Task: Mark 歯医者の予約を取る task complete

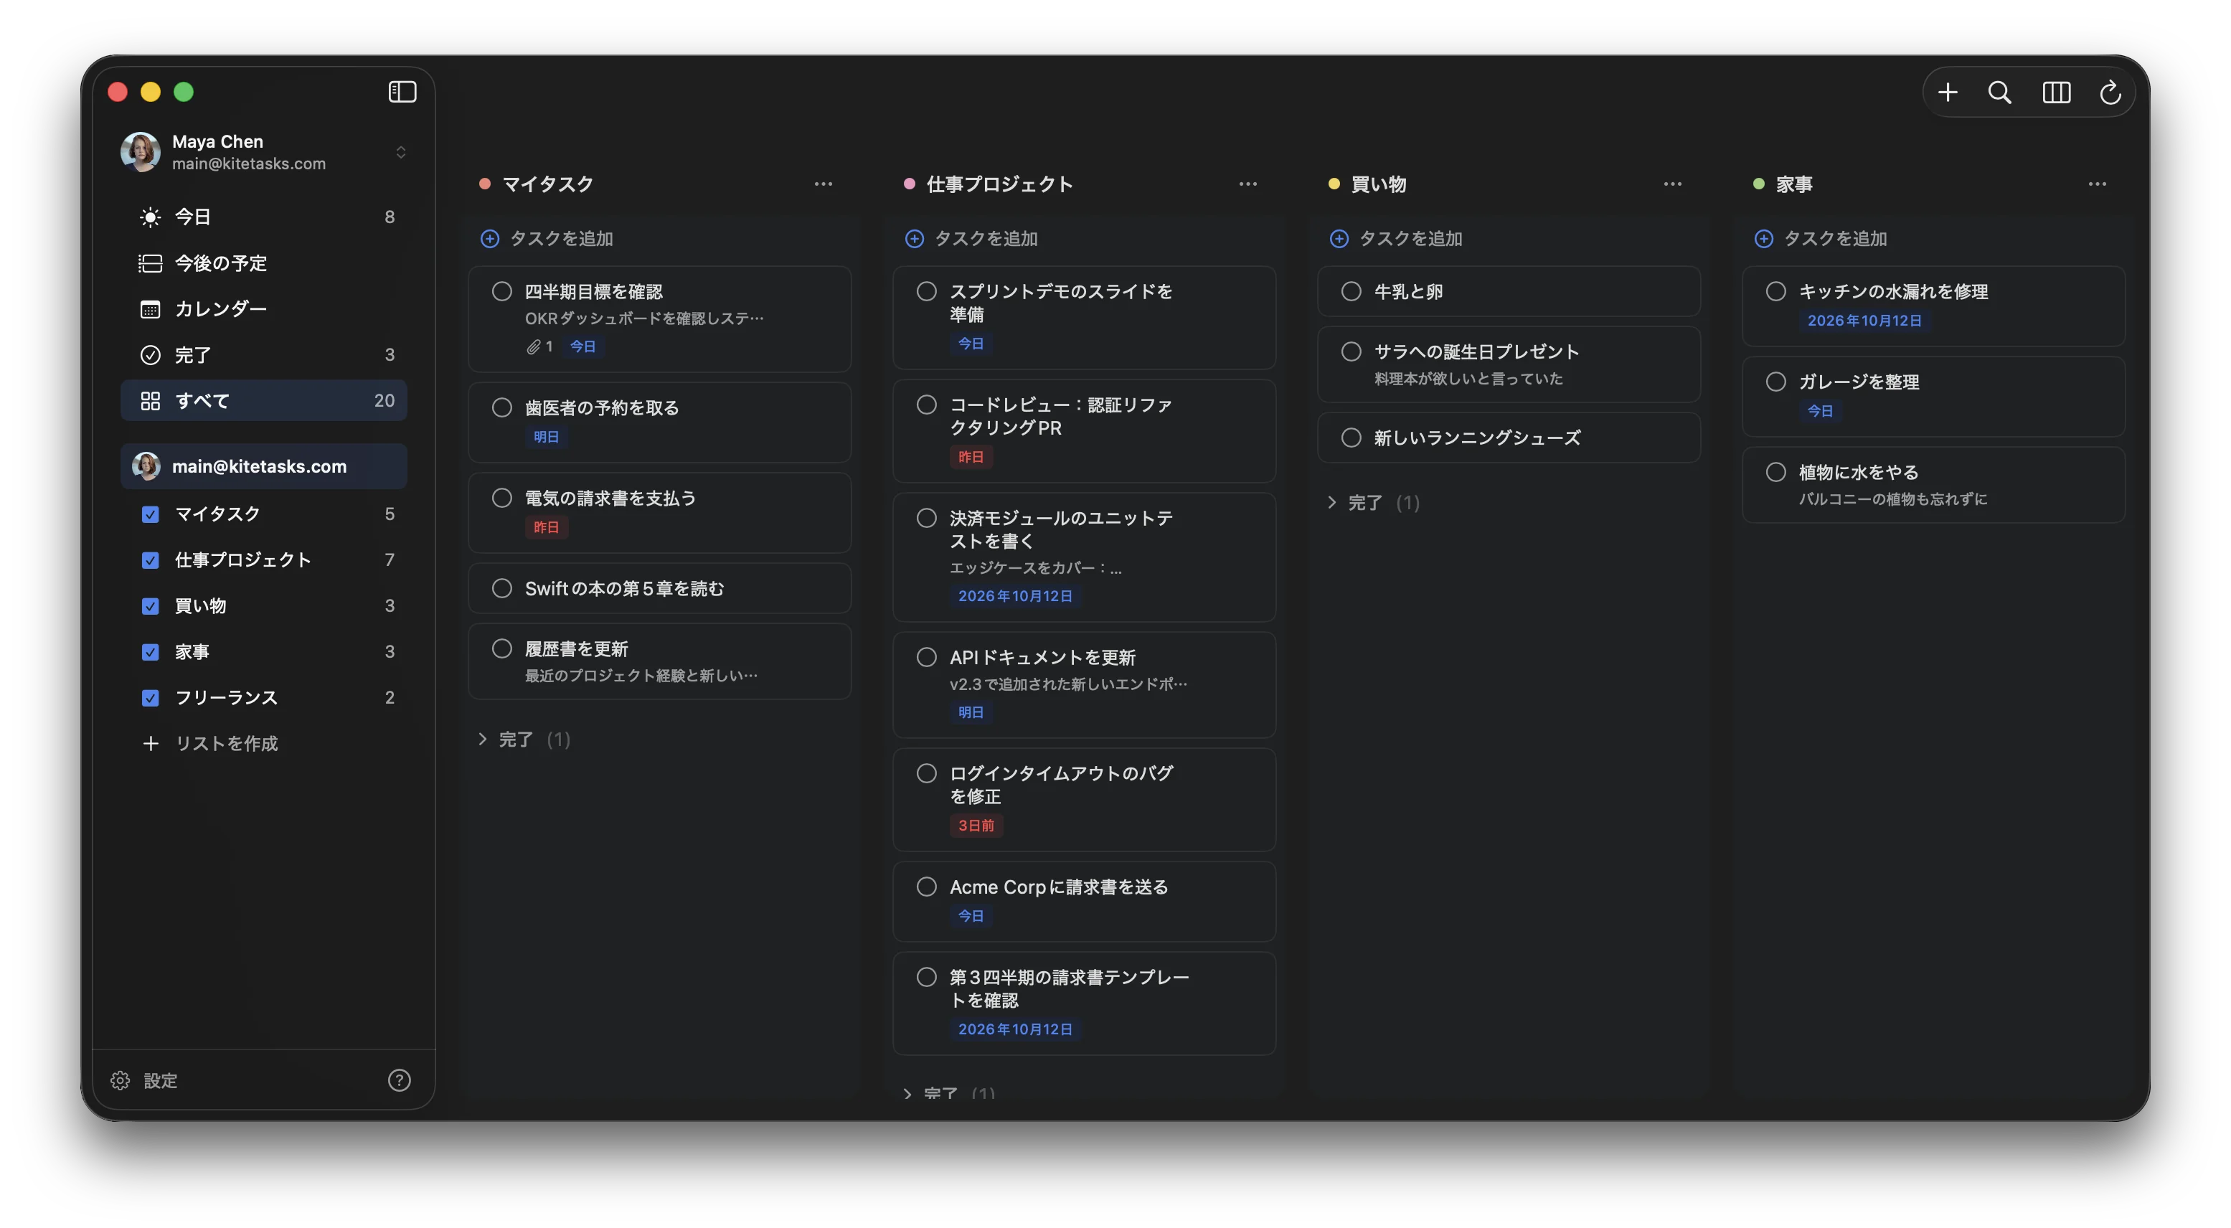Action: pyautogui.click(x=501, y=408)
